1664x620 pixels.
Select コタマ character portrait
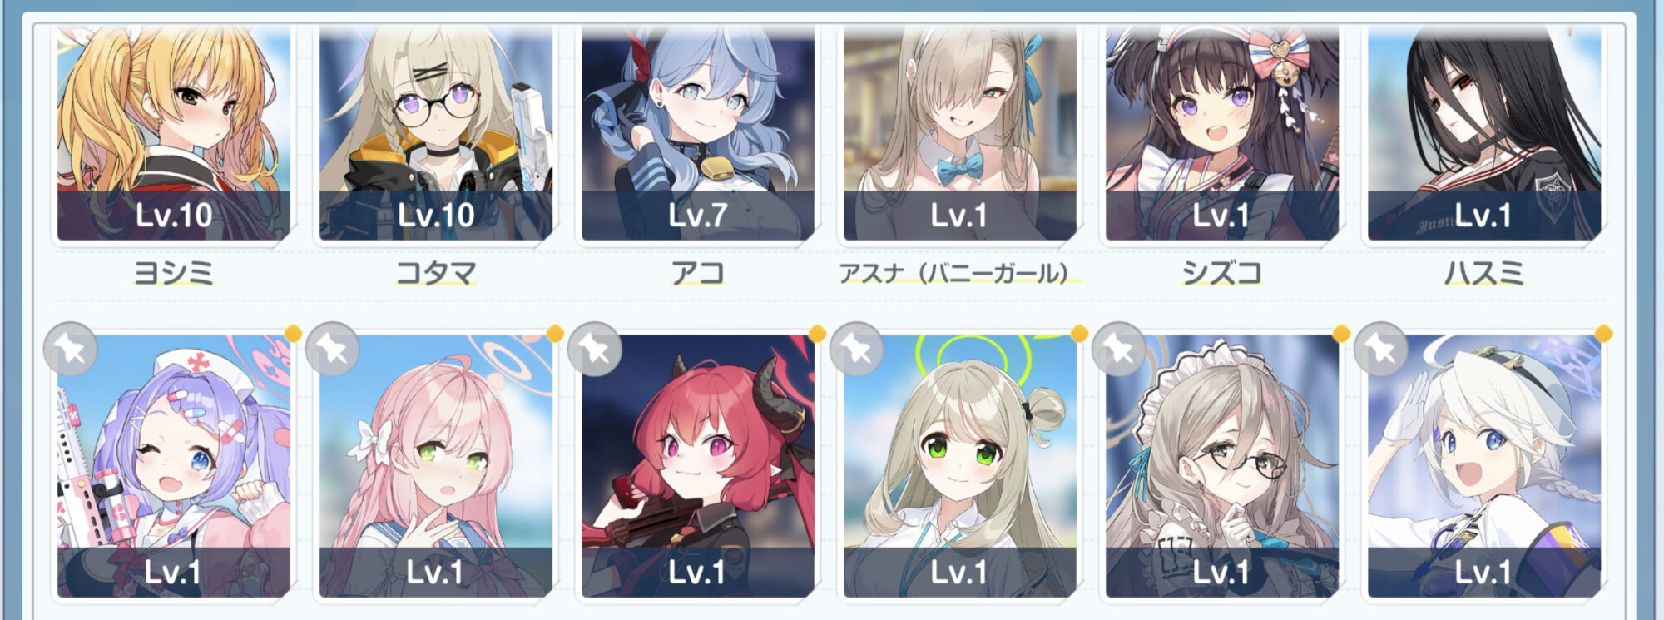pyautogui.click(x=436, y=133)
